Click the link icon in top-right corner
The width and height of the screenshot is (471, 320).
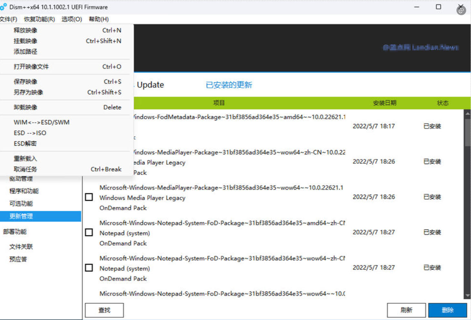click(461, 11)
